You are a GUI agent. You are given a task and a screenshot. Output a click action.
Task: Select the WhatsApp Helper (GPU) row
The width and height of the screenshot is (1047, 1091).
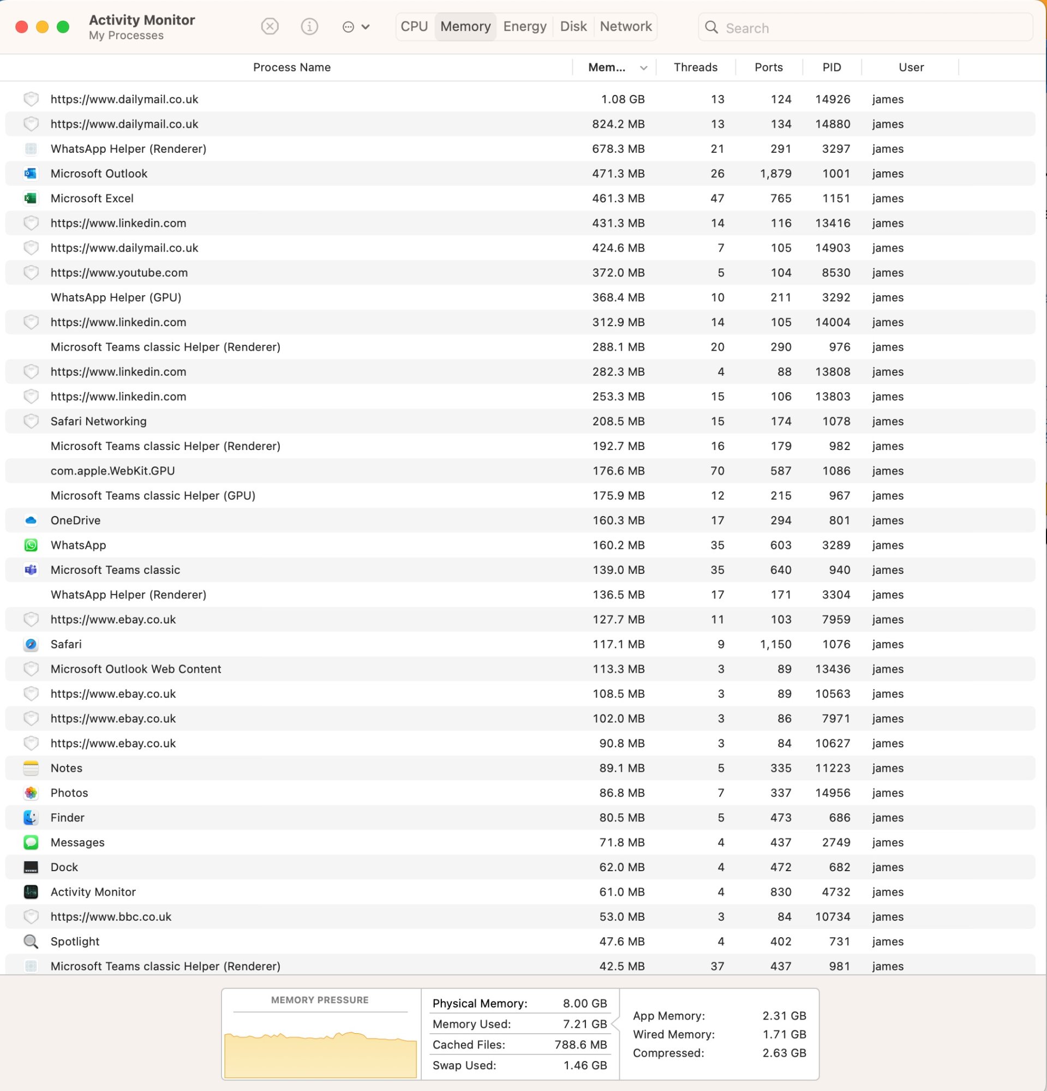click(x=520, y=297)
